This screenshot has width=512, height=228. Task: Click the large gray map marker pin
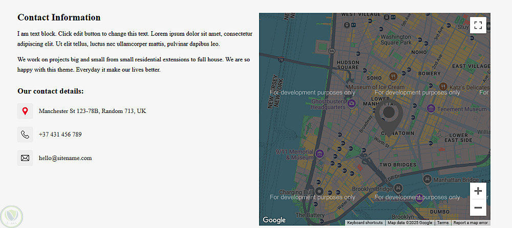coord(389,118)
